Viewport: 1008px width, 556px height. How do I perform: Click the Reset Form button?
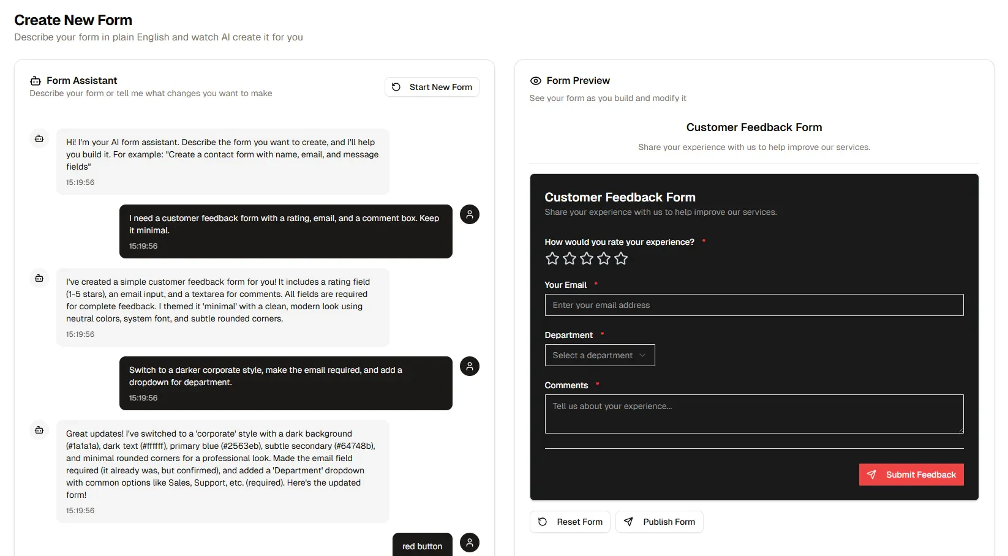point(570,522)
